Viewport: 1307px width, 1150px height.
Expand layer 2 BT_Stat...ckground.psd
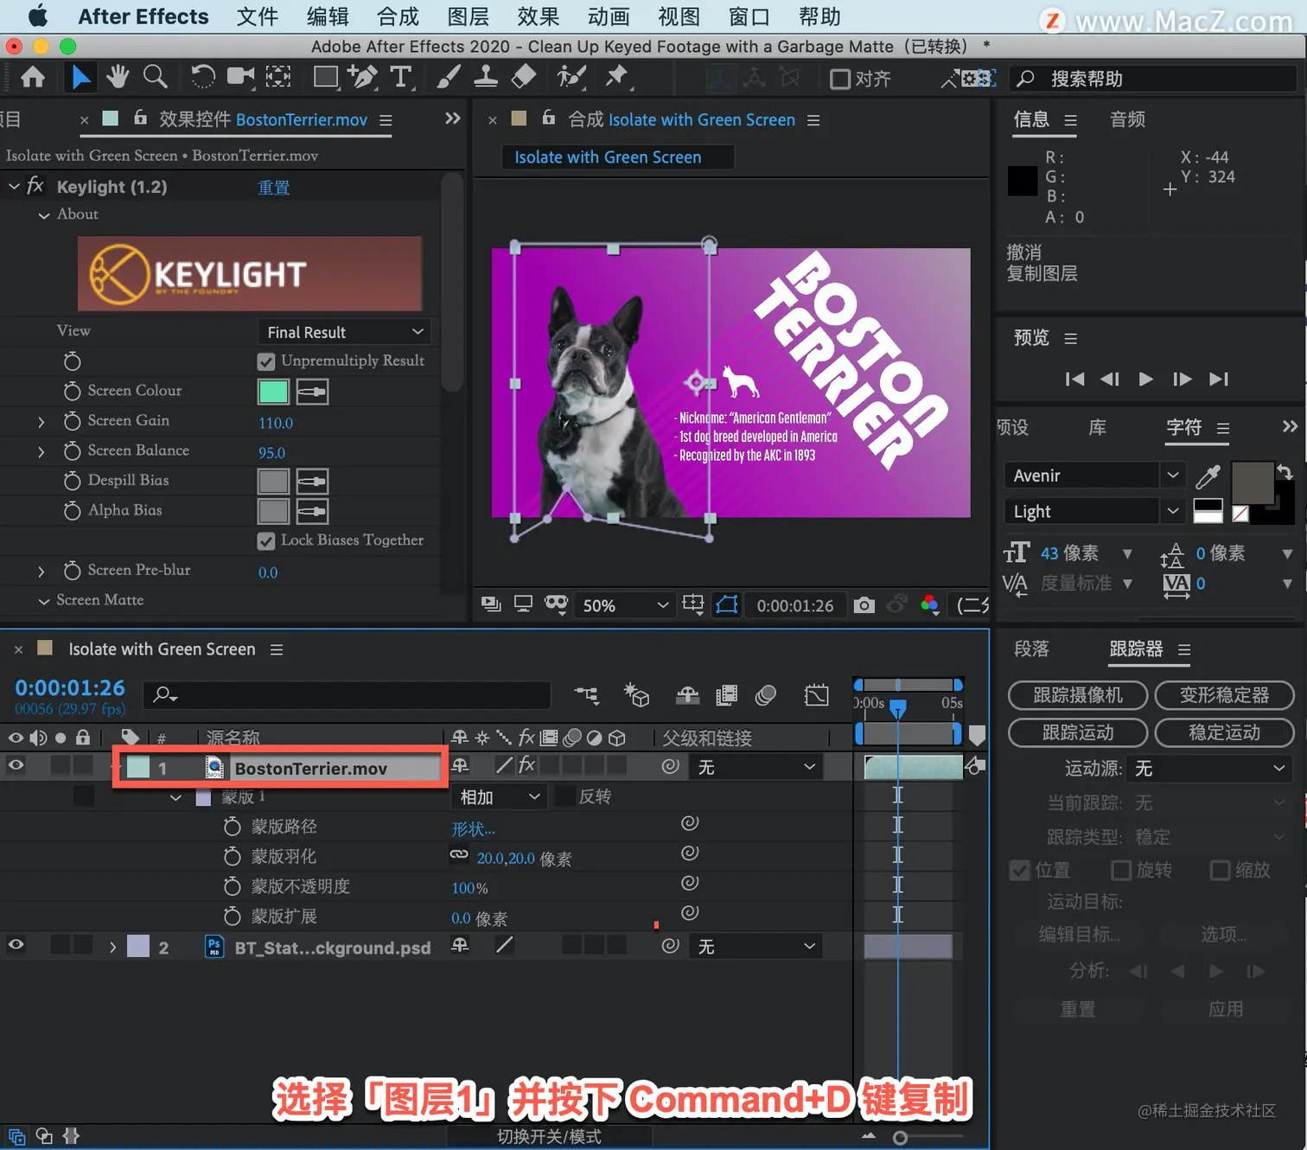[112, 947]
